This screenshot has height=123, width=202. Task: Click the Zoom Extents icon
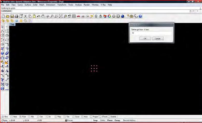tap(61, 16)
